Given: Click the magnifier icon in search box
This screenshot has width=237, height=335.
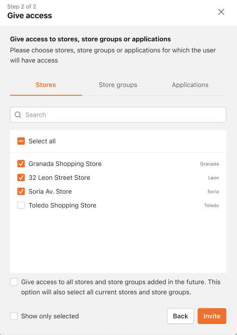Looking at the screenshot, I should 18,115.
